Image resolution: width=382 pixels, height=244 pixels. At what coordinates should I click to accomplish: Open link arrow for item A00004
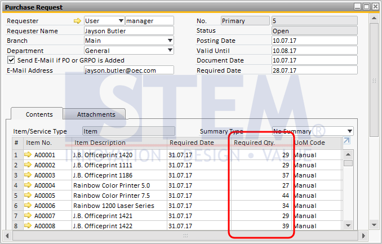tap(28, 185)
